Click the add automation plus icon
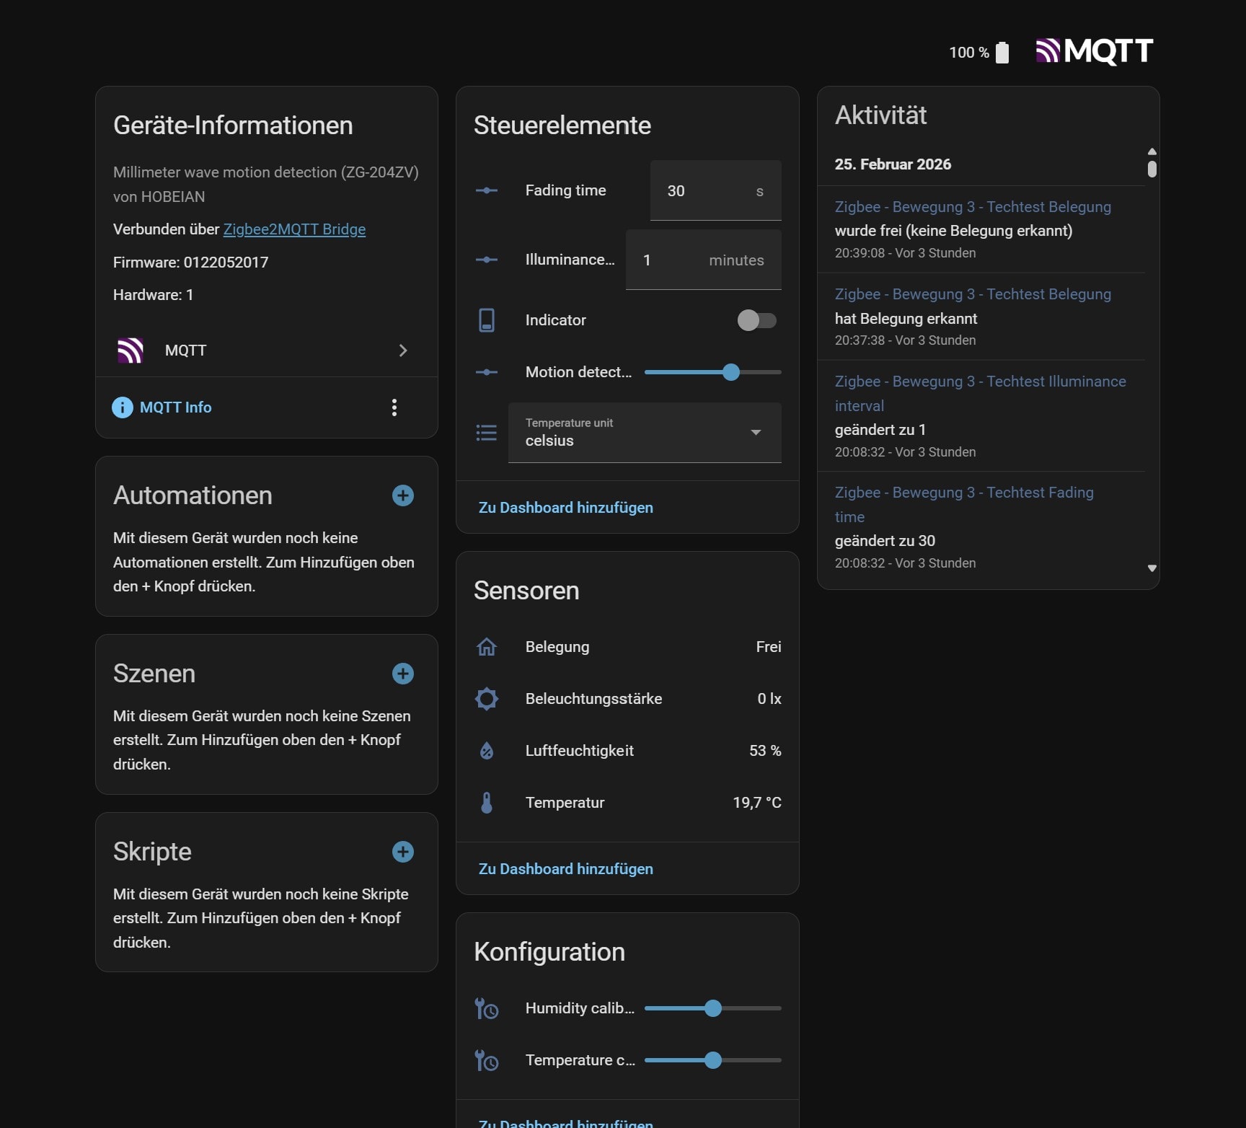The height and width of the screenshot is (1128, 1246). pos(402,495)
